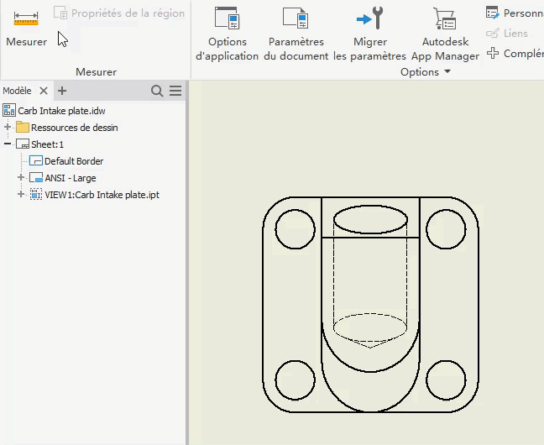Open Autodesk App Manager
Image resolution: width=544 pixels, height=445 pixels.
point(444,18)
